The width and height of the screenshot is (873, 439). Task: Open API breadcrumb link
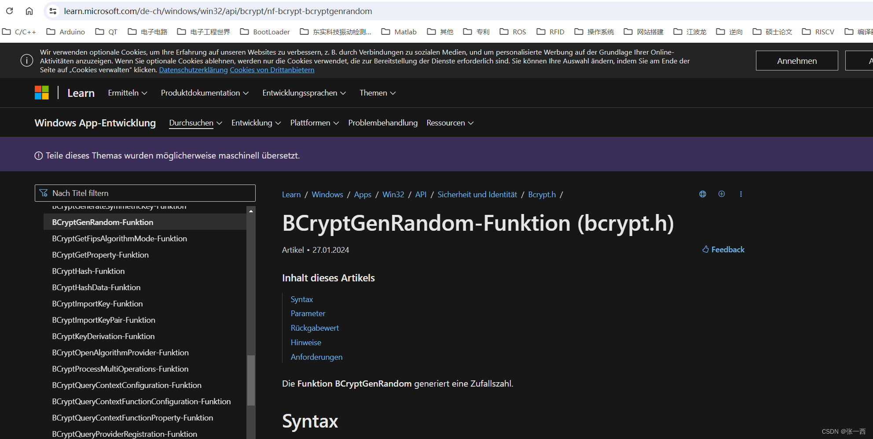(x=421, y=195)
